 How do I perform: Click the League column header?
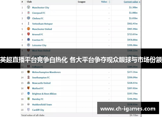pos(82,2)
